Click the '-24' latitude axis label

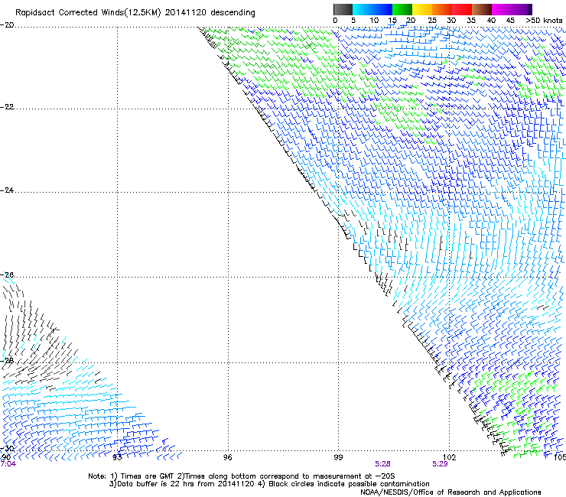[7, 190]
